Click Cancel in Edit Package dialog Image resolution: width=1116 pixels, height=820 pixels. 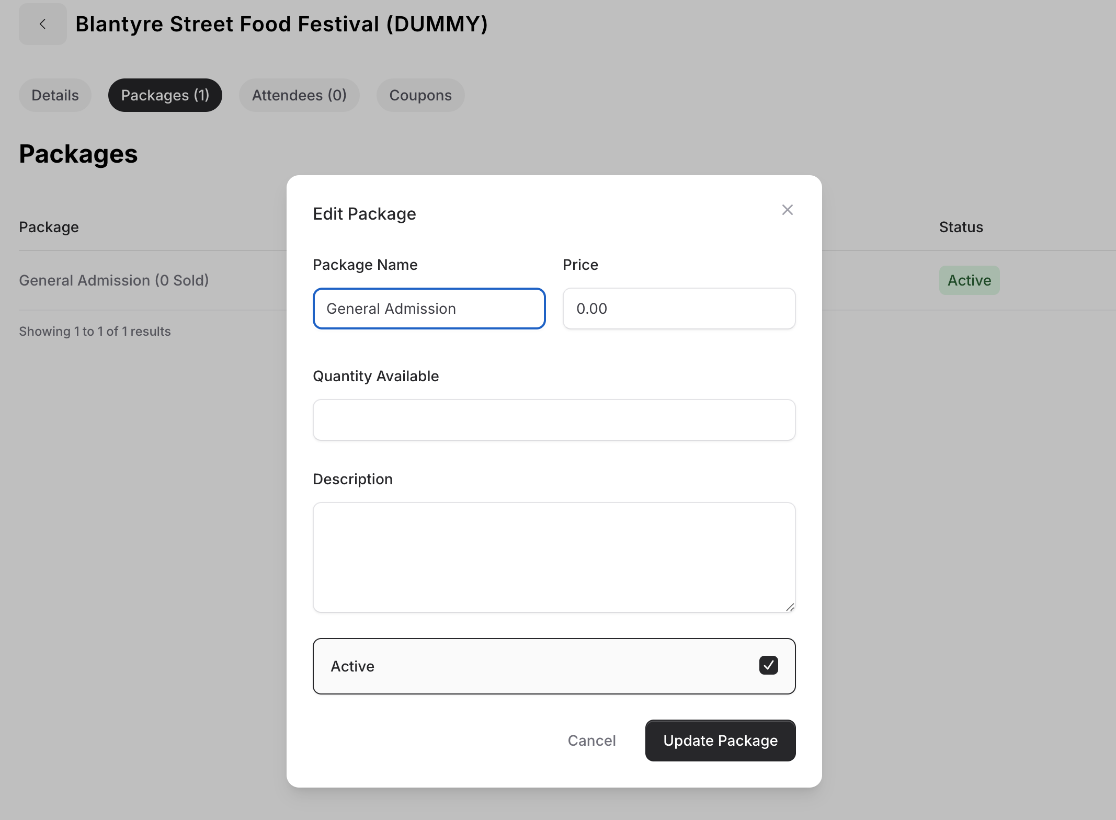pyautogui.click(x=591, y=741)
